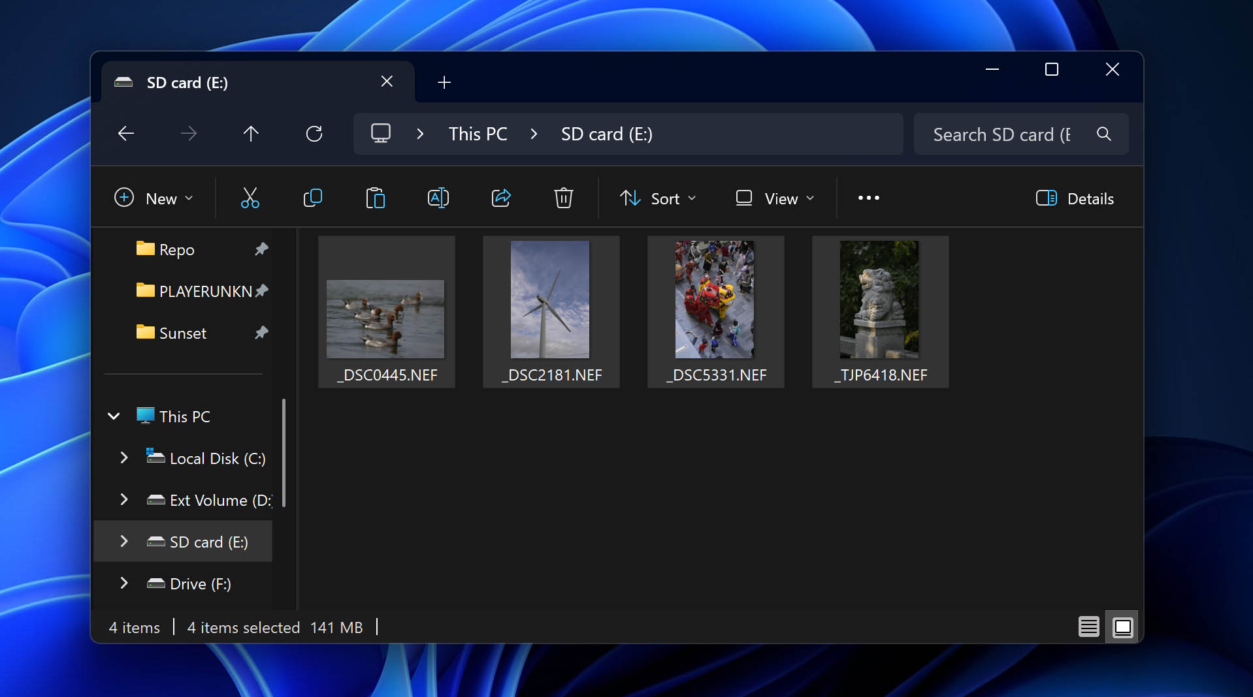Select Drive (F:) in navigation pane
The width and height of the screenshot is (1253, 697).
200,583
